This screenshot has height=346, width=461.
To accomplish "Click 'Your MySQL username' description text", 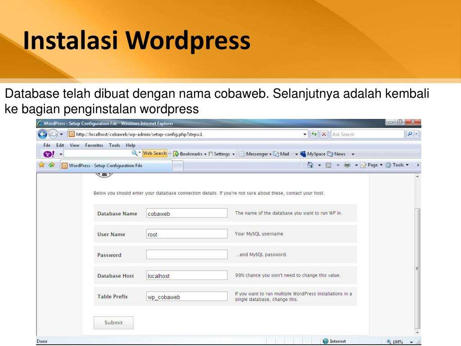I will coord(259,234).
